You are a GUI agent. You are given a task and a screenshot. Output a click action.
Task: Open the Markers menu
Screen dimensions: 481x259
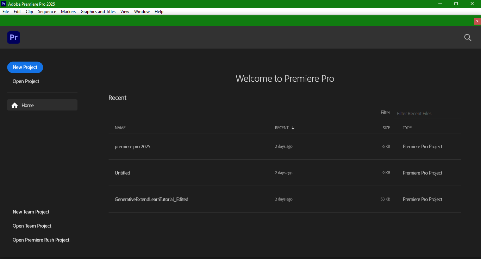tap(68, 12)
